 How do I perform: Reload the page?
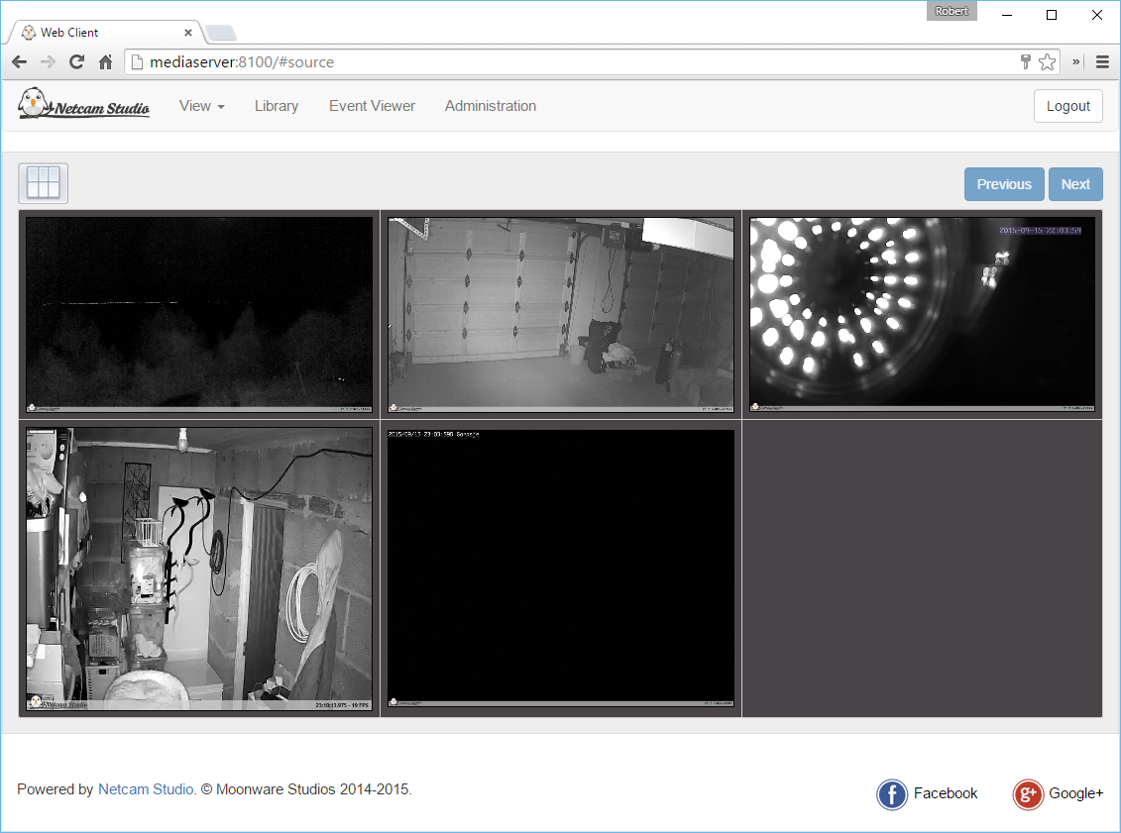coord(76,62)
